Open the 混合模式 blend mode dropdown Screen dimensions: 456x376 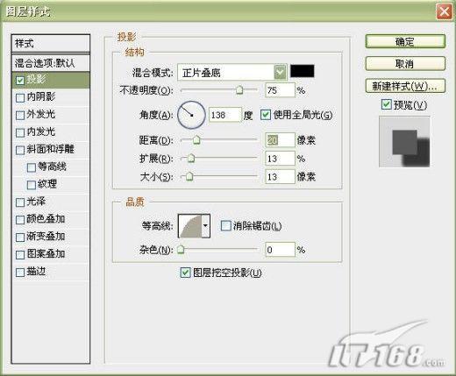click(280, 72)
